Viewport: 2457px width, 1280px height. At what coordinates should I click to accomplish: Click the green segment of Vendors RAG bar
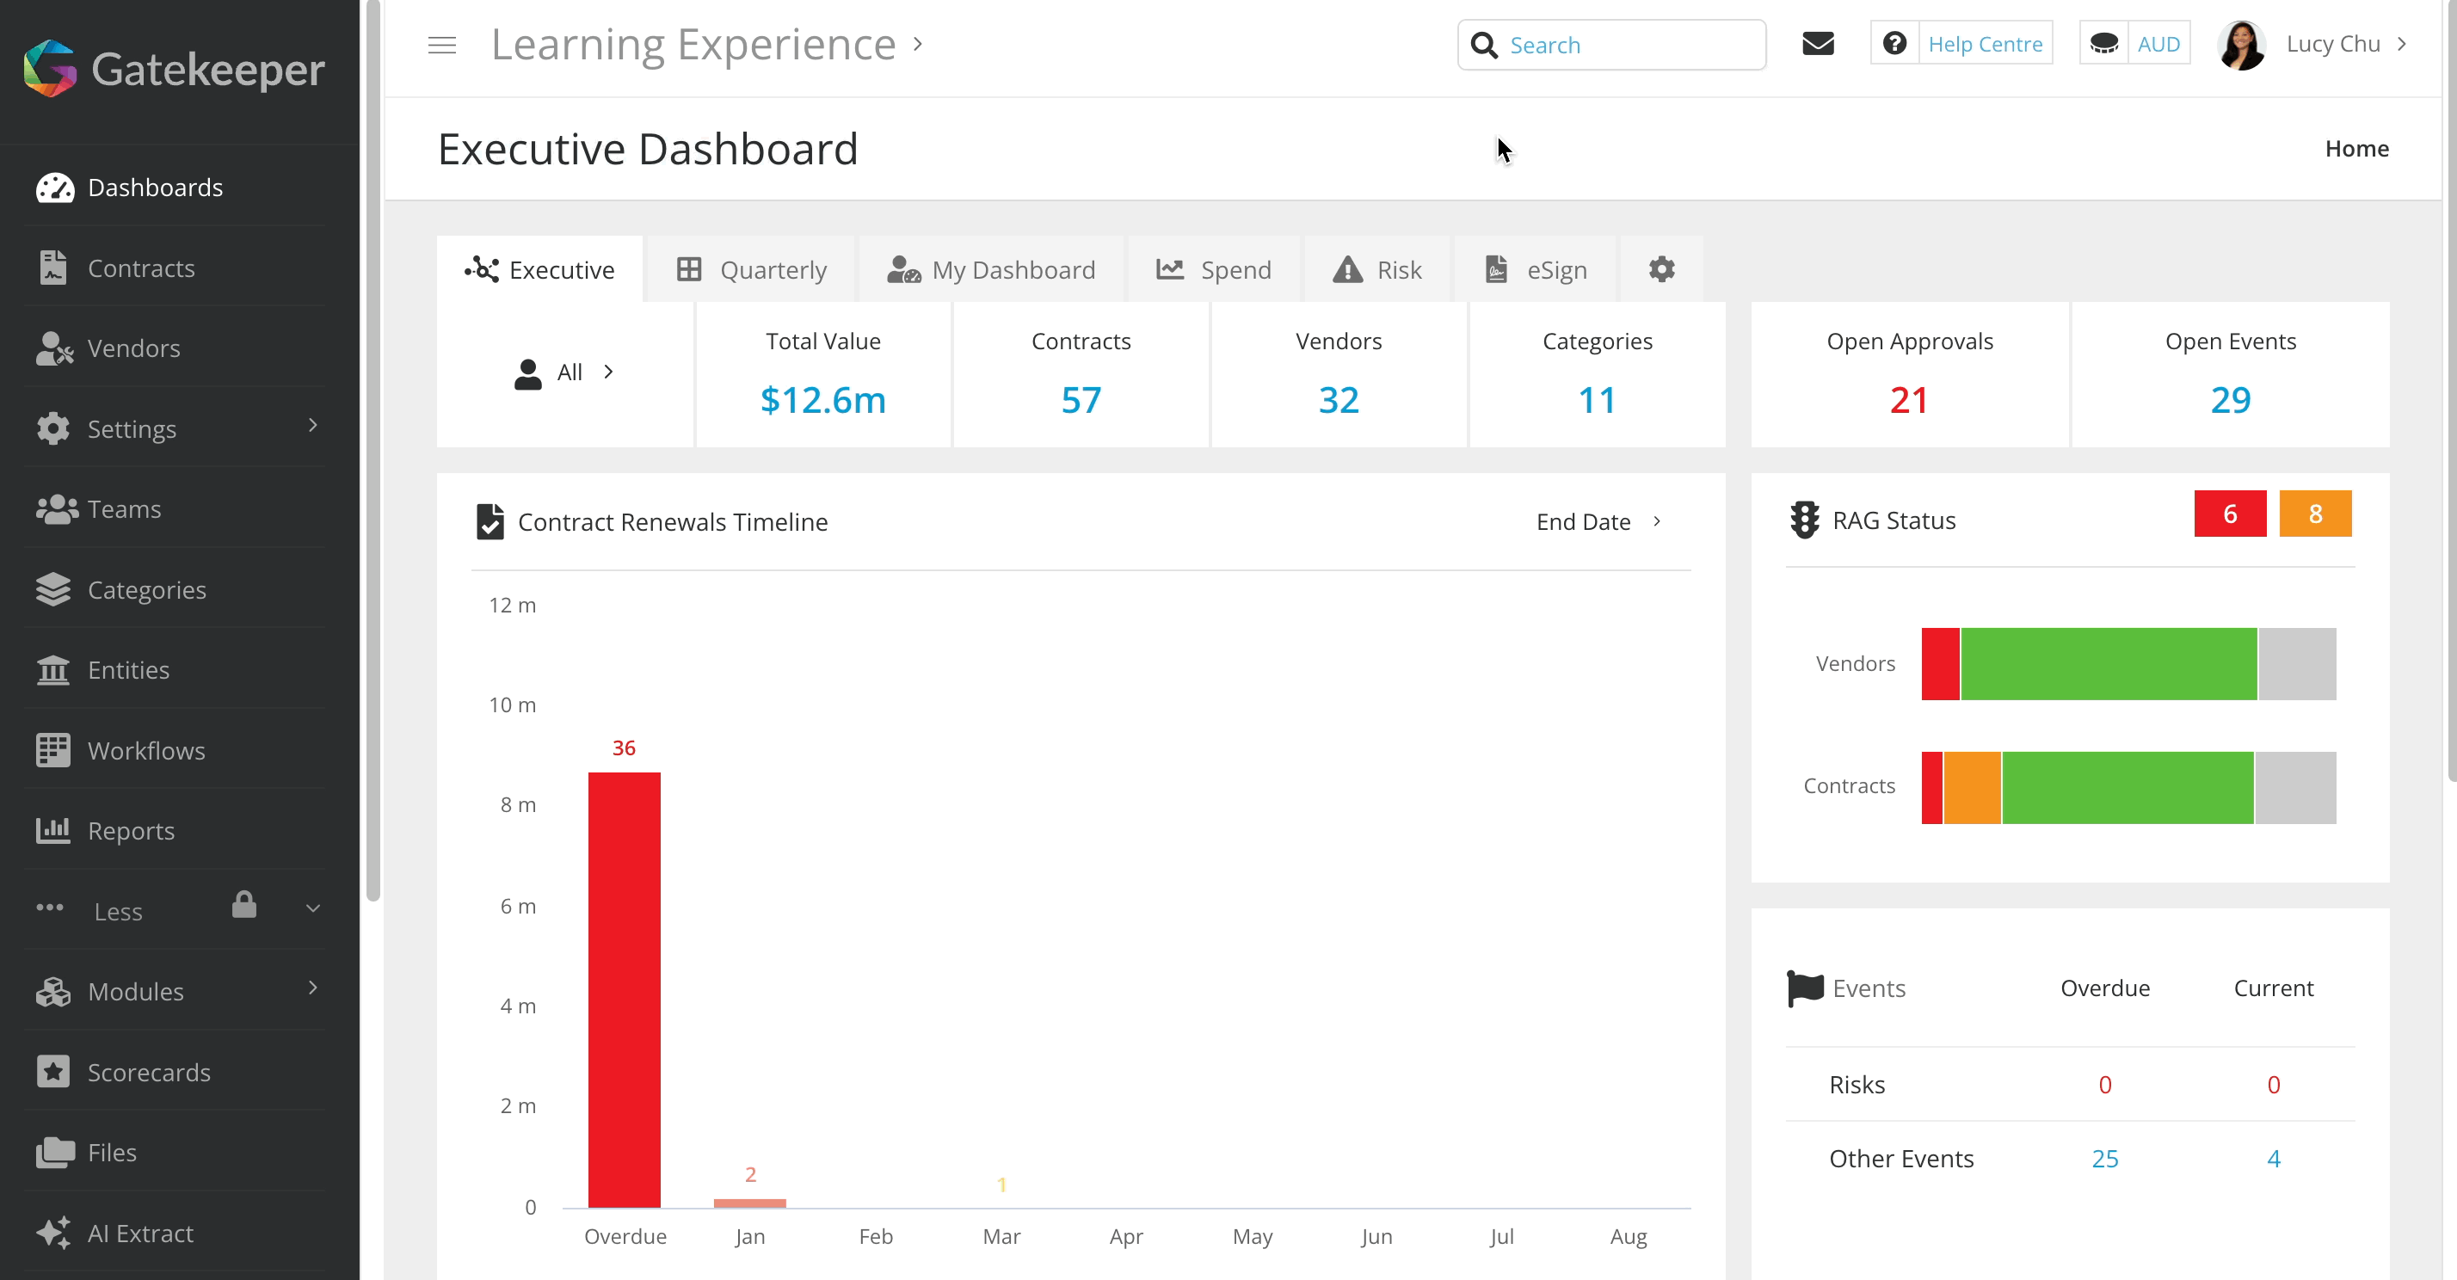point(2109,664)
